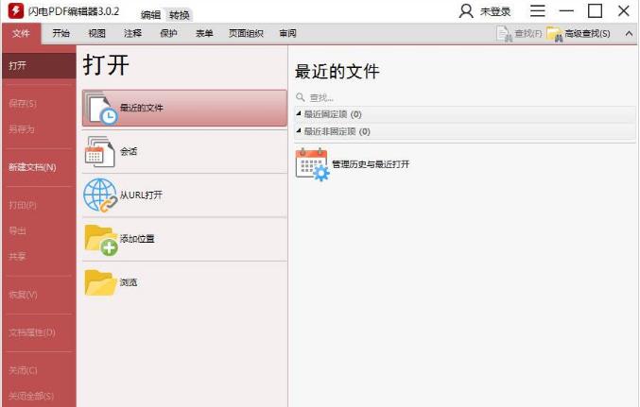The height and width of the screenshot is (407, 640).
Task: Switch to the 表单 tab
Action: coord(204,33)
